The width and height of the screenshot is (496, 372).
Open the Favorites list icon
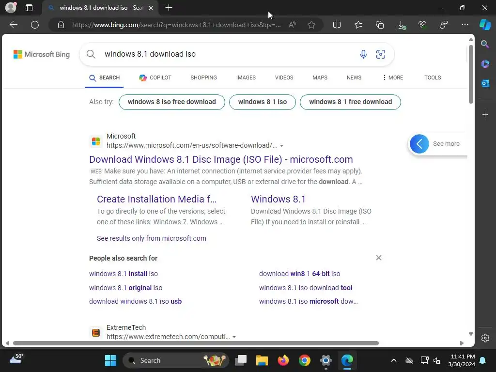click(358, 25)
